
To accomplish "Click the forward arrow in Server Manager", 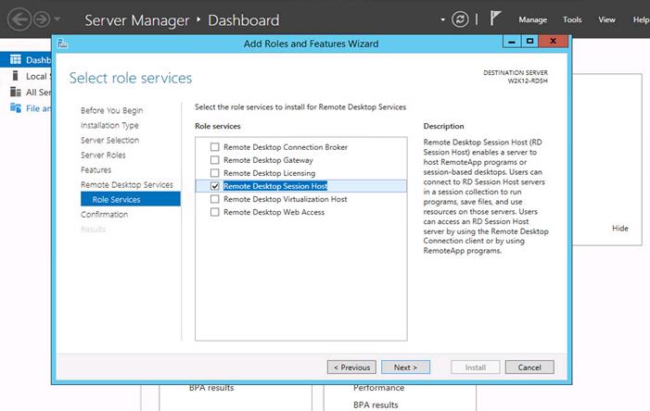I will point(42,19).
